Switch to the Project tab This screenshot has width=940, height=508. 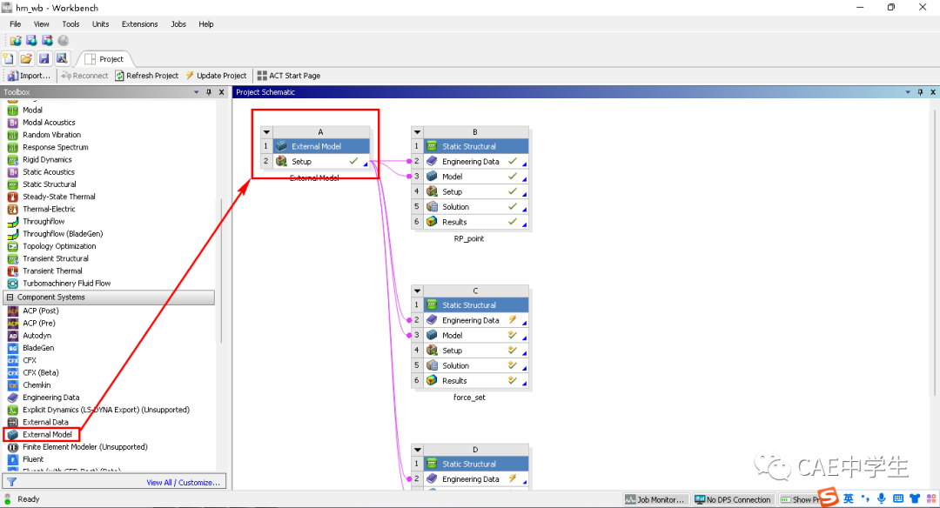pos(104,58)
